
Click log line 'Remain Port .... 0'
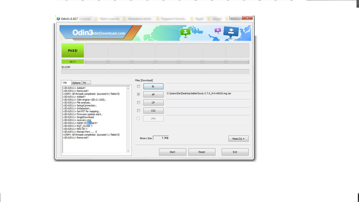coord(80,132)
